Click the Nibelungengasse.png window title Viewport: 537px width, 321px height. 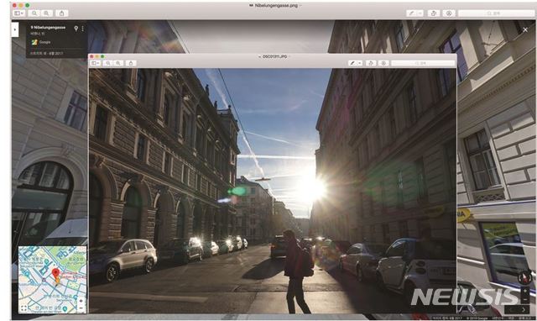point(276,6)
